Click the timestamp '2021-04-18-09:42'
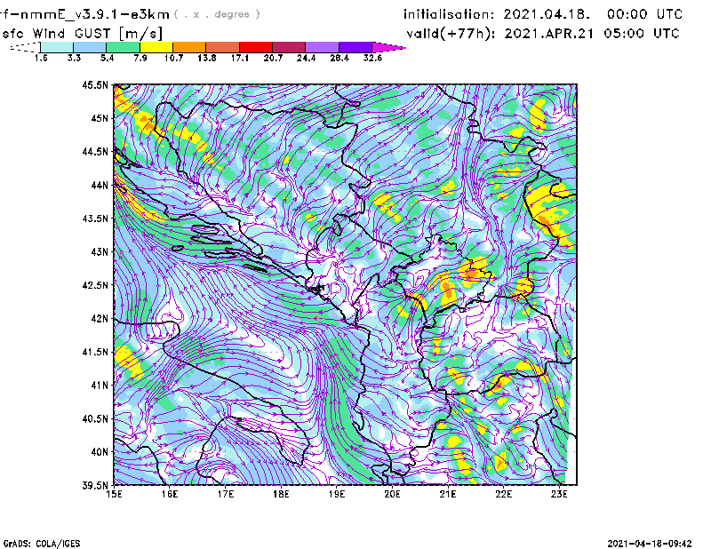The height and width of the screenshot is (549, 711). point(650,544)
